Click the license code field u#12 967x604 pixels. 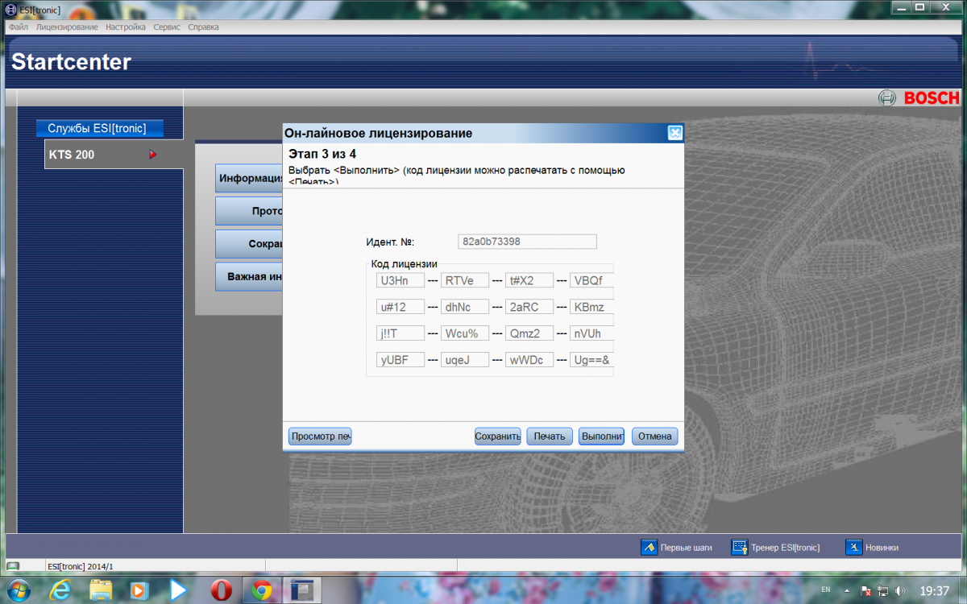point(400,307)
